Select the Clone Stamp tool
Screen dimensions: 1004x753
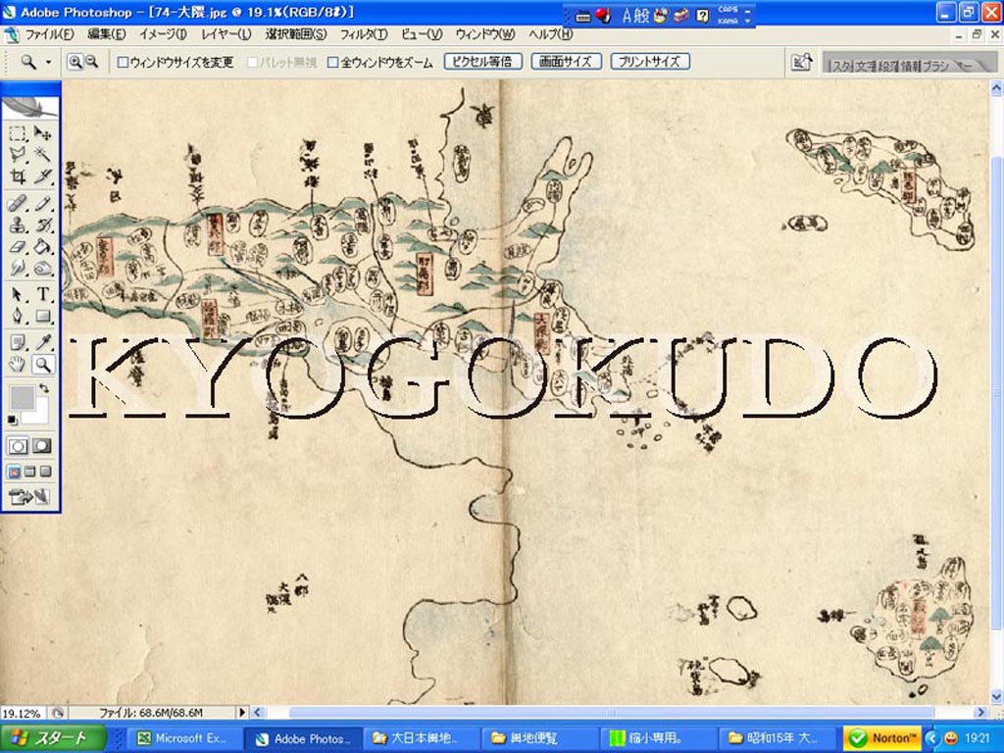coord(18,226)
